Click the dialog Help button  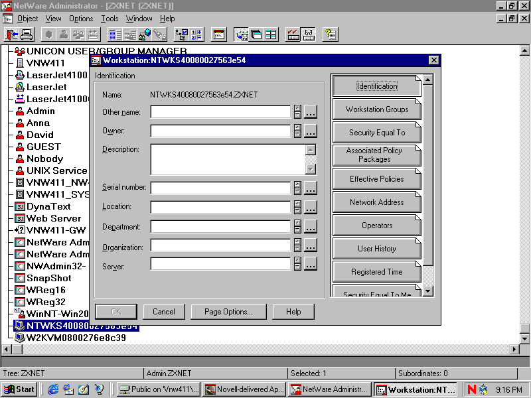[x=293, y=312]
